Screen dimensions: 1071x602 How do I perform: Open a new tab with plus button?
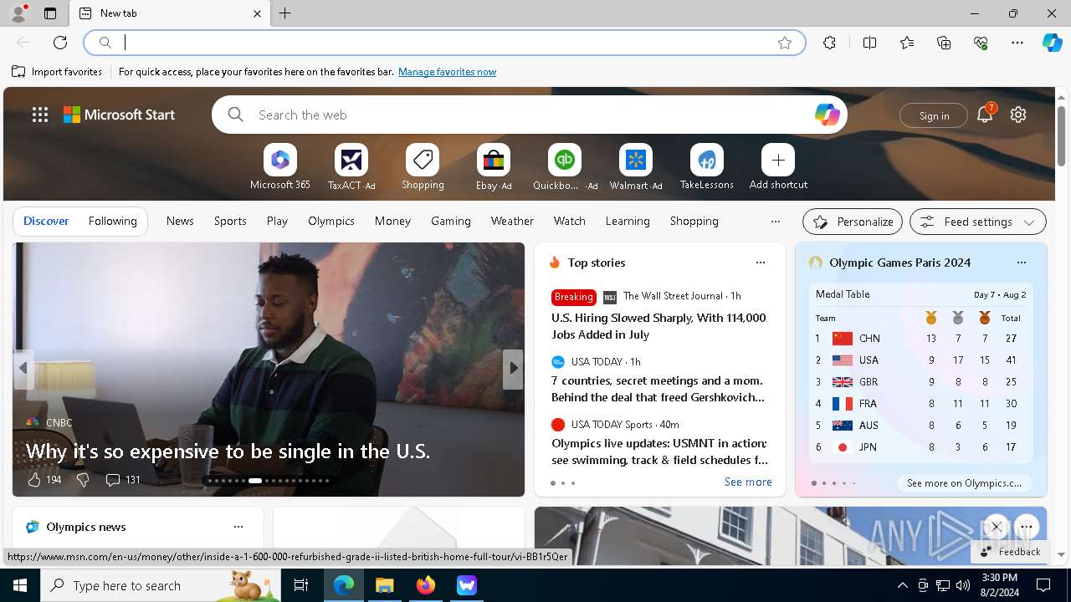(x=285, y=13)
